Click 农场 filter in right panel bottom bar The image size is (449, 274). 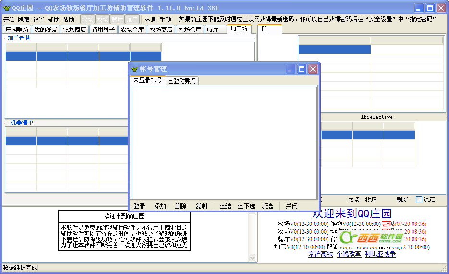tap(353, 199)
